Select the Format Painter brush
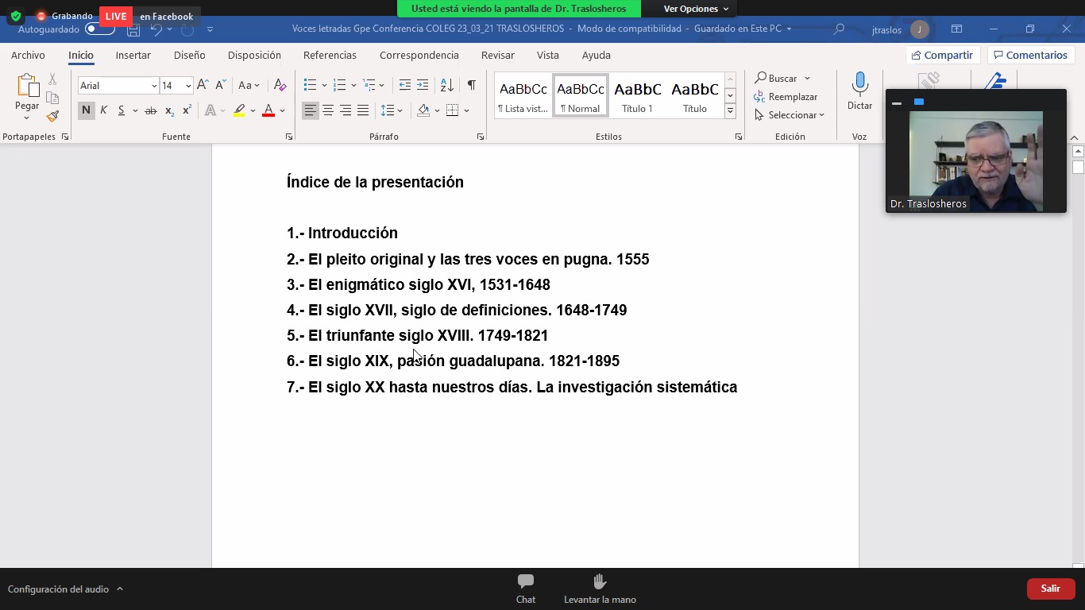Viewport: 1085px width, 610px height. [x=52, y=116]
